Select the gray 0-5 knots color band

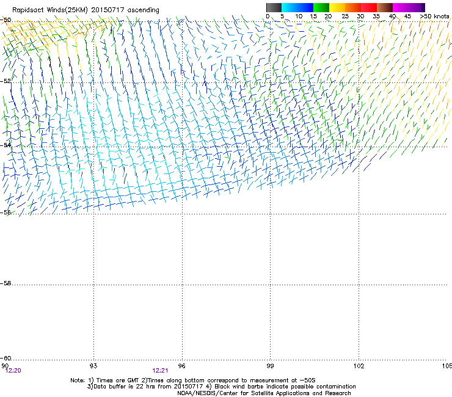coord(274,7)
